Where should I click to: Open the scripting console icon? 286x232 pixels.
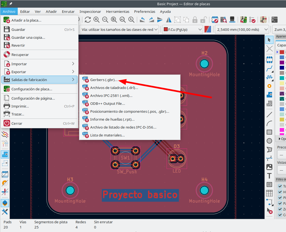[x=275, y=20]
